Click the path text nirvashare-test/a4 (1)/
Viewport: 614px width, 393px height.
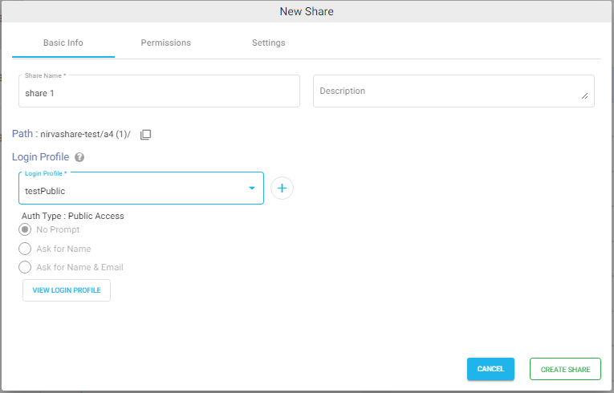point(85,134)
